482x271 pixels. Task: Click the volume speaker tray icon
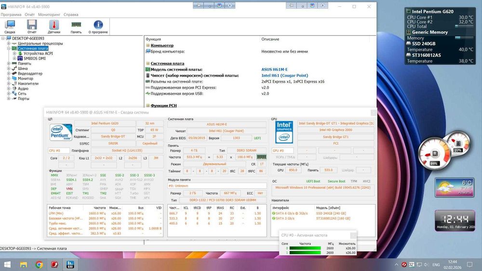pos(427,265)
